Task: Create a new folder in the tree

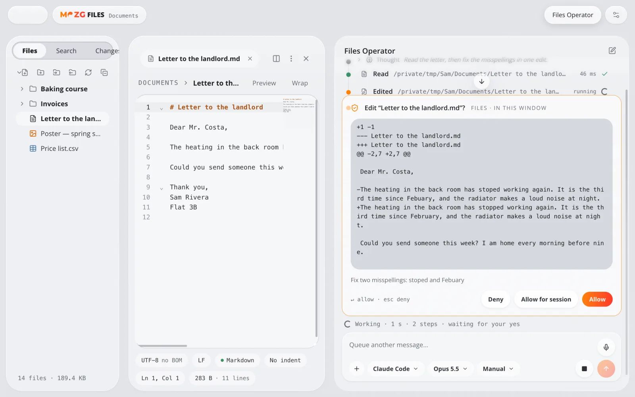Action: (40, 72)
